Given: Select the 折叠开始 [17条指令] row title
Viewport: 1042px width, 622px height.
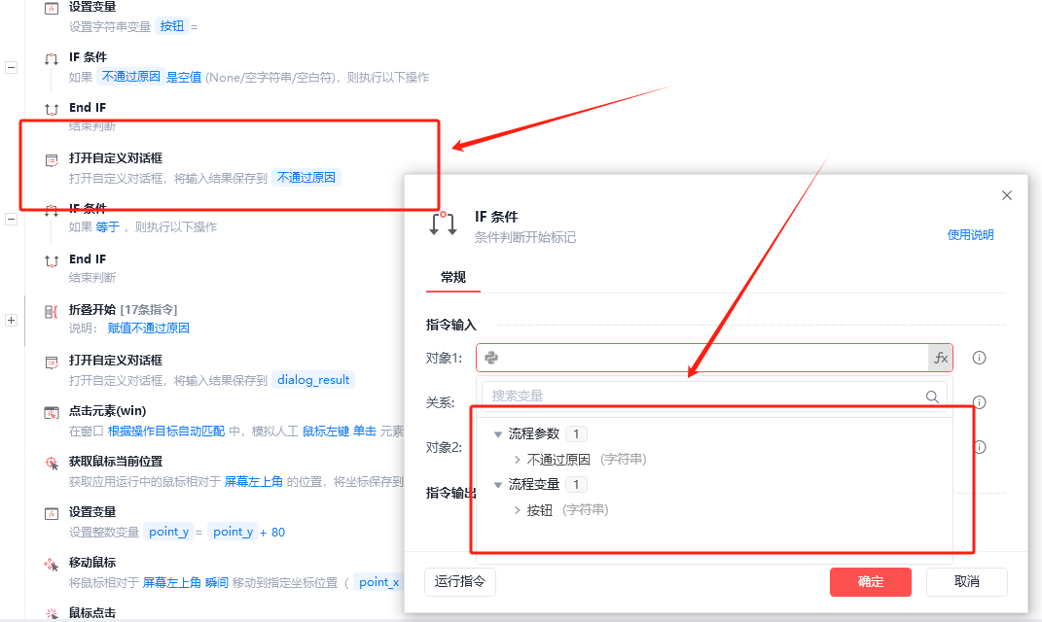Looking at the screenshot, I should coord(123,309).
